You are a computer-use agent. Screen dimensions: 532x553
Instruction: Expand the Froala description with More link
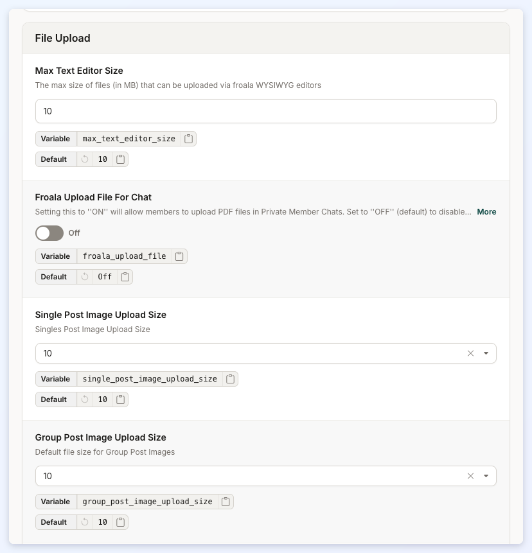click(x=486, y=211)
